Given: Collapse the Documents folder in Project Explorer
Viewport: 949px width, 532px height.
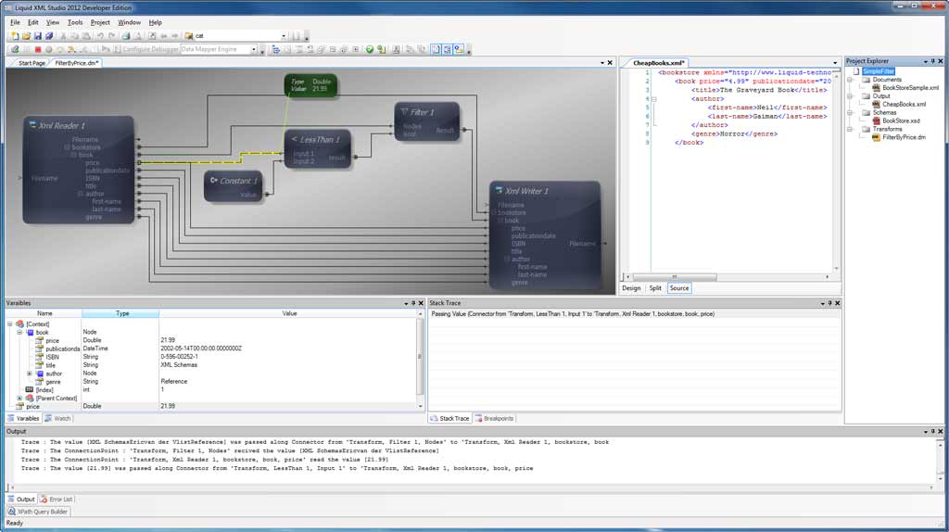Looking at the screenshot, I should pyautogui.click(x=850, y=80).
